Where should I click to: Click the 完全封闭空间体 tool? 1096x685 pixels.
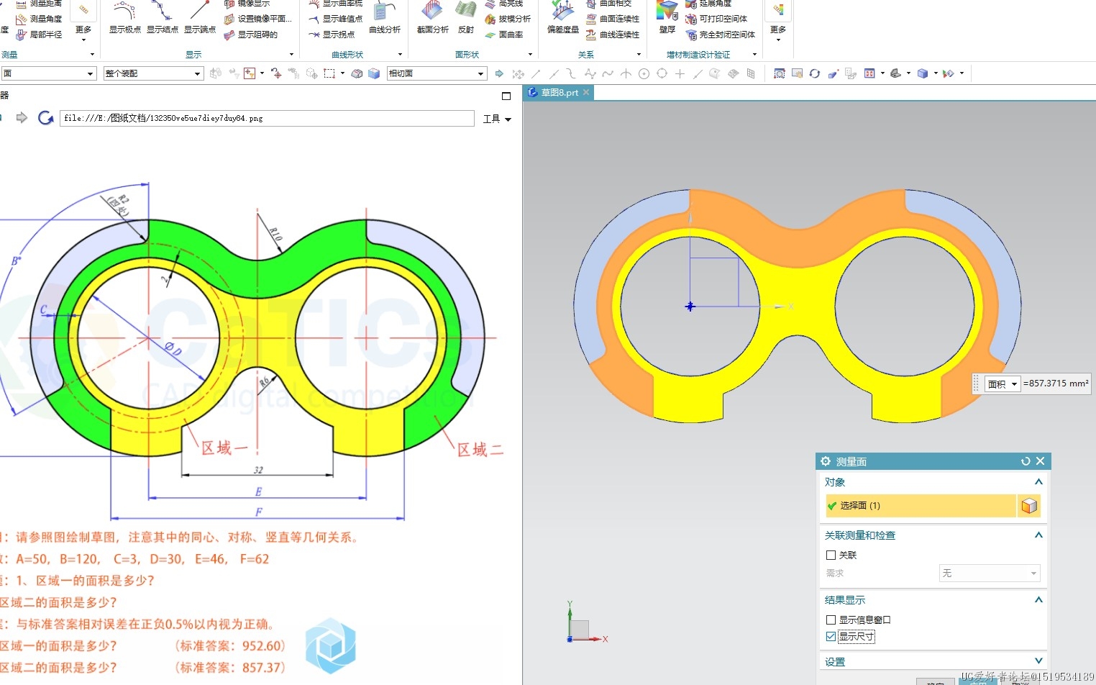[x=721, y=35]
